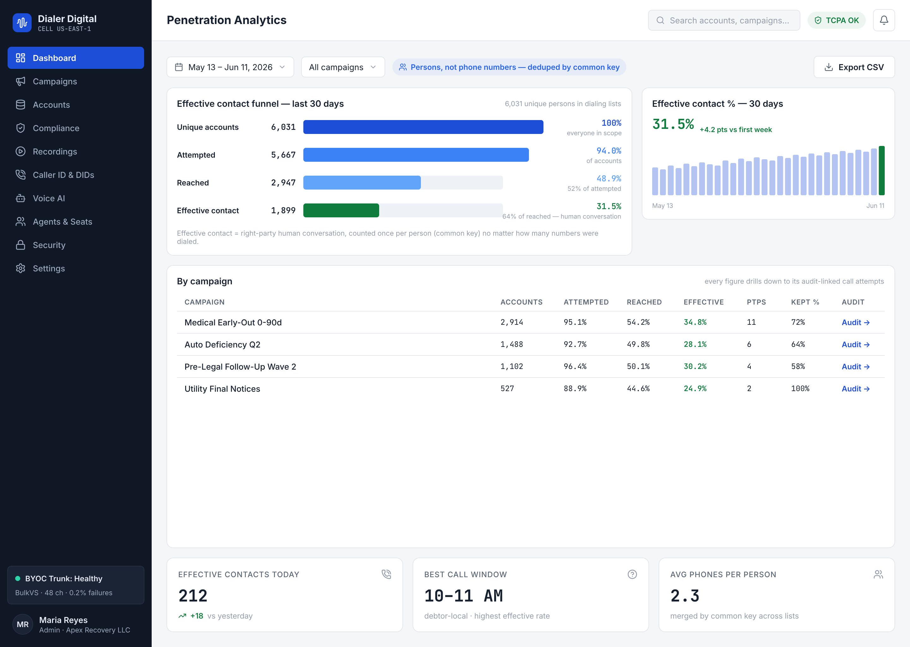The width and height of the screenshot is (910, 647).
Task: Select the Auto Deficiency Q2 campaign name
Action: pyautogui.click(x=222, y=345)
